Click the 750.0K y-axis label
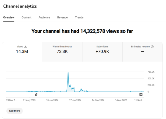Image resolution: width=166 pixels, height=119 pixels. coord(151,72)
